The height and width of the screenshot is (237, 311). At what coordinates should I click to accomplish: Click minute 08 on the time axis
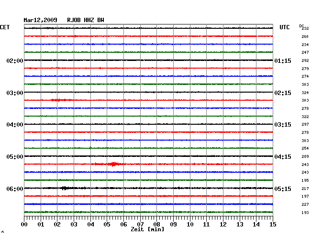point(156,225)
